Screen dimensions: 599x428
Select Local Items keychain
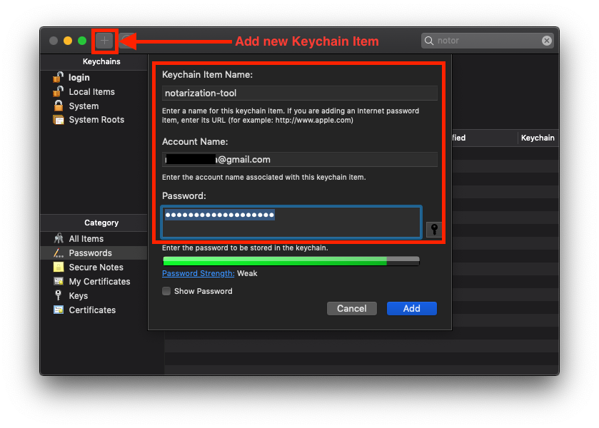pos(91,92)
